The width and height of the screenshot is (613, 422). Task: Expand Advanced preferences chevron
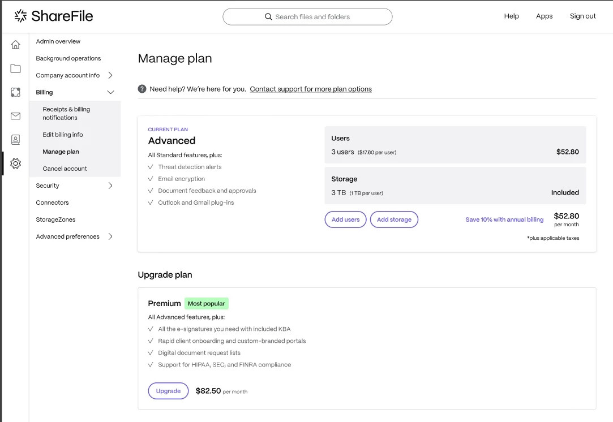pos(110,236)
